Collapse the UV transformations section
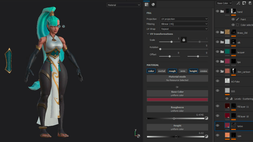This screenshot has width=253, height=142. point(148,34)
